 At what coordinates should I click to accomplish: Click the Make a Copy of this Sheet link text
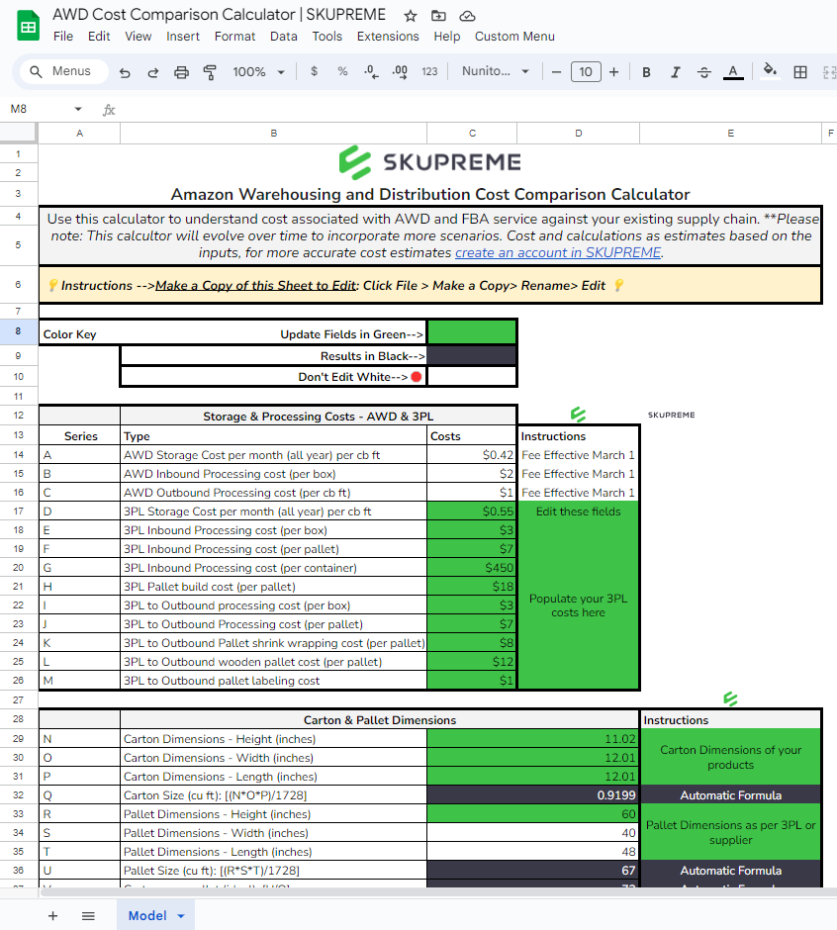(255, 285)
